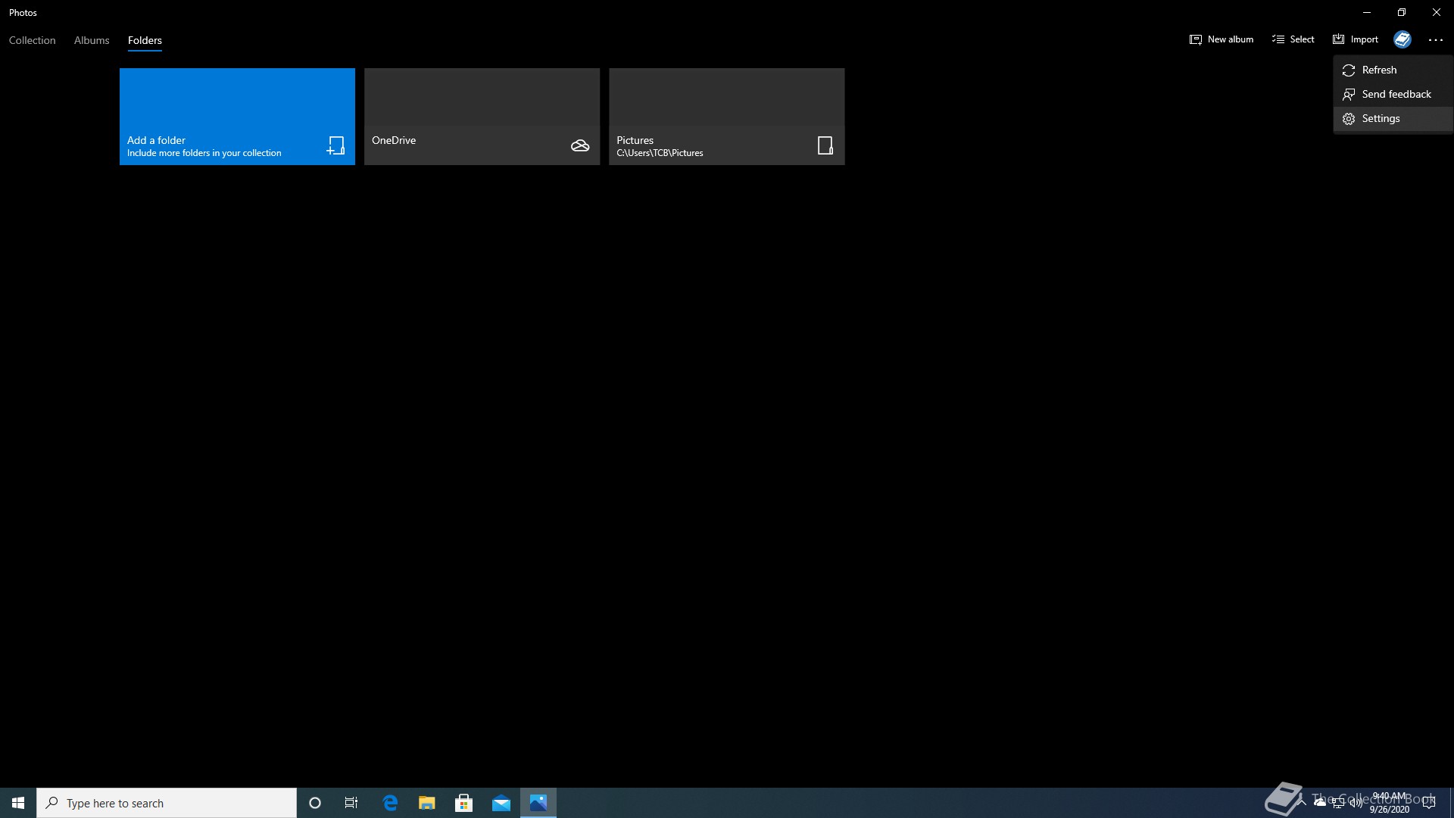The image size is (1454, 818).
Task: Open the OneDrive folder tile
Action: (x=482, y=117)
